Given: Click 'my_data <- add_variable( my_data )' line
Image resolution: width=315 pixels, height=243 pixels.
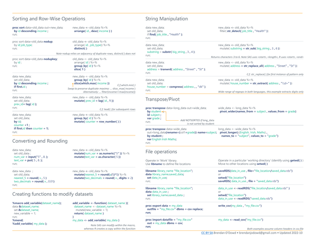Looking at the screenshot, I should pyautogui.click(x=96, y=220).
